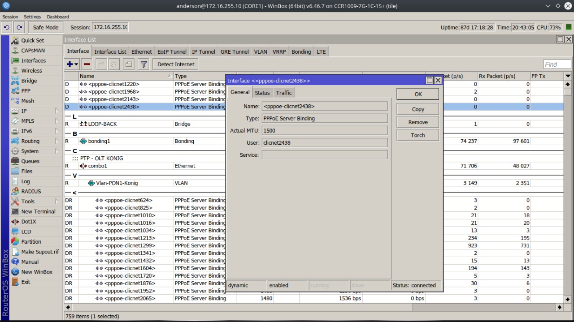Click the filter funnel icon
Viewport: 574px width, 322px height.
pyautogui.click(x=143, y=64)
